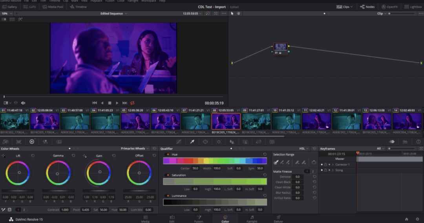Open the Blur palette icon
The height and width of the screenshot is (223, 424).
pyautogui.click(x=232, y=142)
